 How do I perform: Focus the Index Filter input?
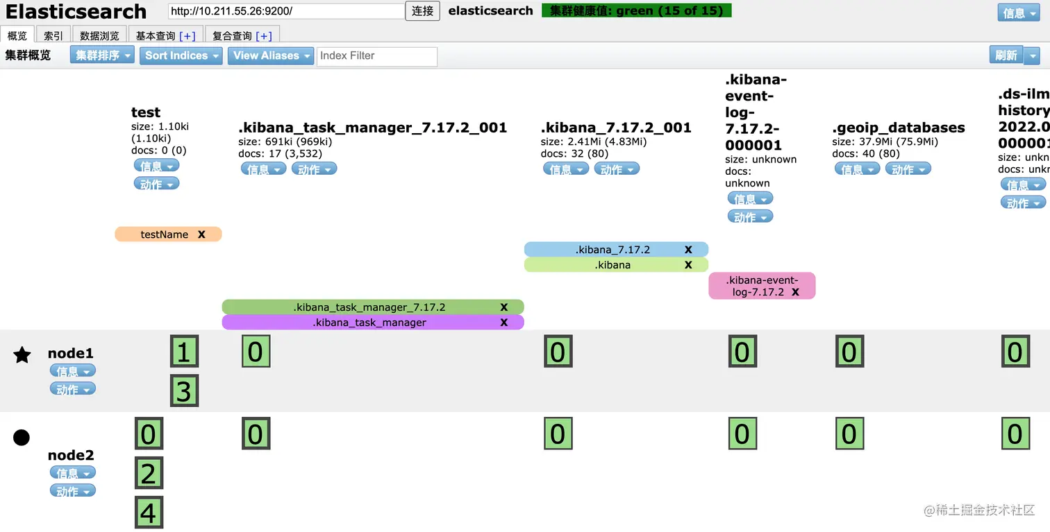tap(377, 56)
